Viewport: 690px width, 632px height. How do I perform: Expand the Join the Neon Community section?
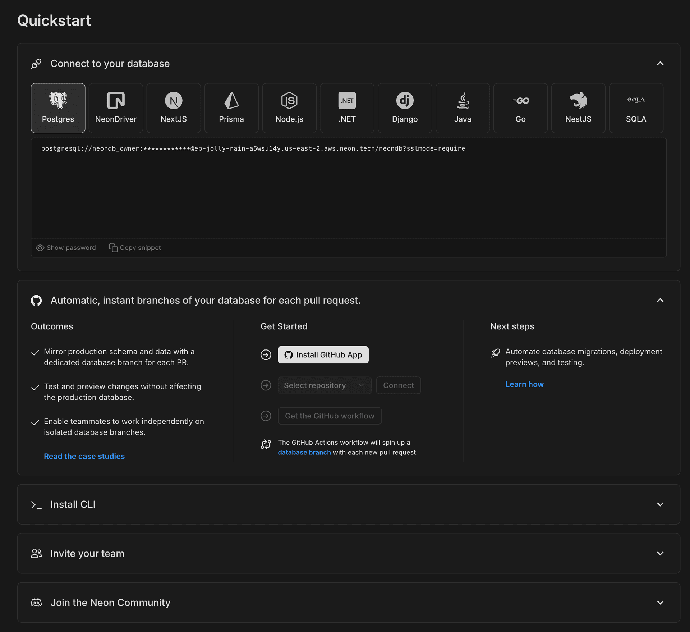point(661,602)
